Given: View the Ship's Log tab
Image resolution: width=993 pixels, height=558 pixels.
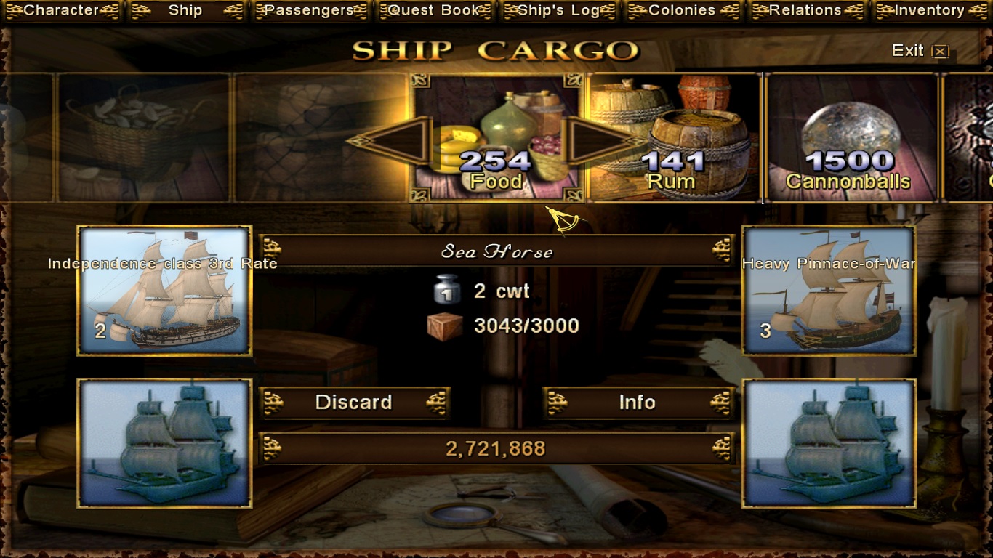Looking at the screenshot, I should pyautogui.click(x=558, y=11).
